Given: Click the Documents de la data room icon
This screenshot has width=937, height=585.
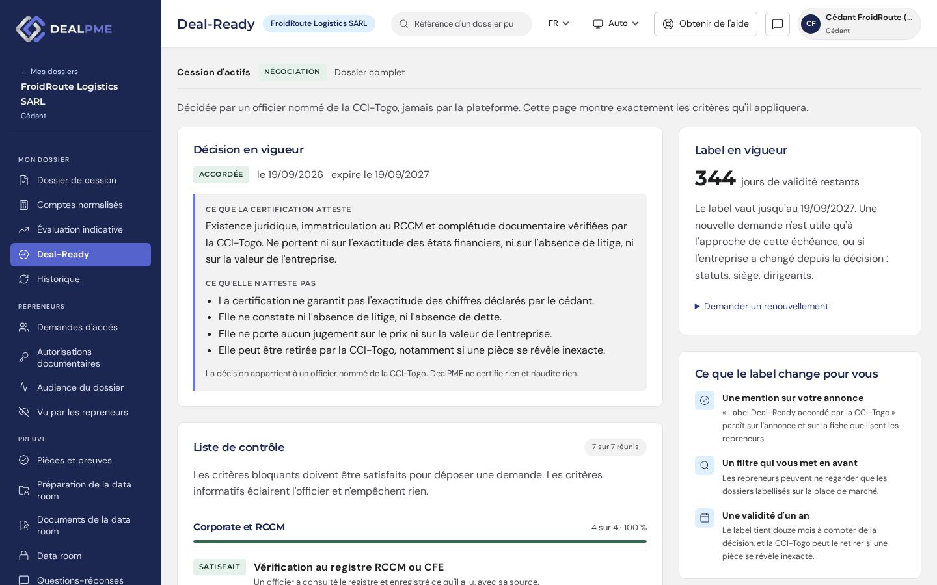Looking at the screenshot, I should pyautogui.click(x=24, y=526).
